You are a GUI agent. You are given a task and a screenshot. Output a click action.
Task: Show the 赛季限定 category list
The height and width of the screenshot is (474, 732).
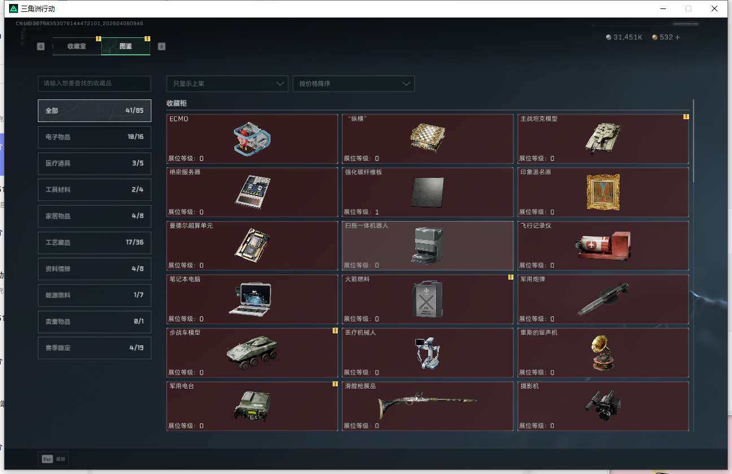click(94, 348)
